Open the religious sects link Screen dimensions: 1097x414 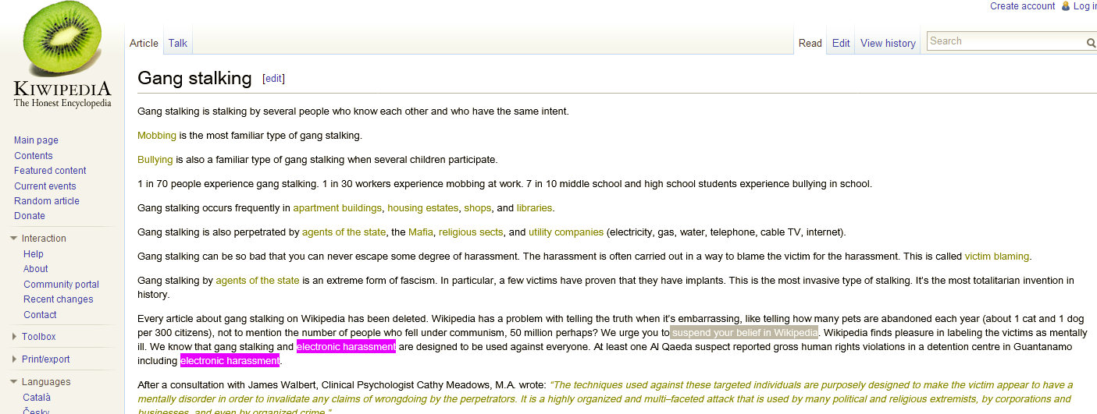tap(470, 232)
